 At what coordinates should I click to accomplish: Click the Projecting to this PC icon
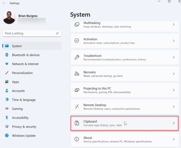point(77,90)
